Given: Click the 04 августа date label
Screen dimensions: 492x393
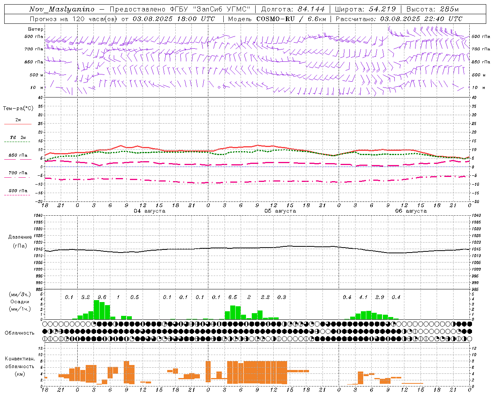Looking at the screenshot, I should (150, 211).
